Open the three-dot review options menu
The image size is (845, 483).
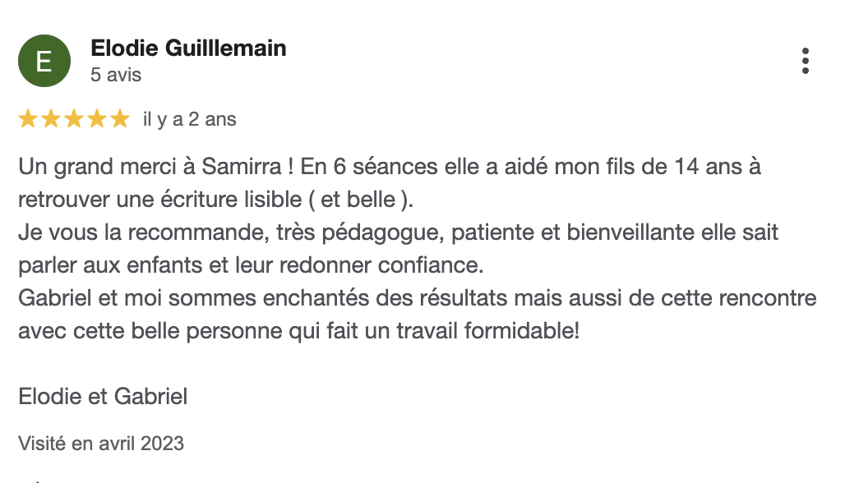(x=806, y=61)
